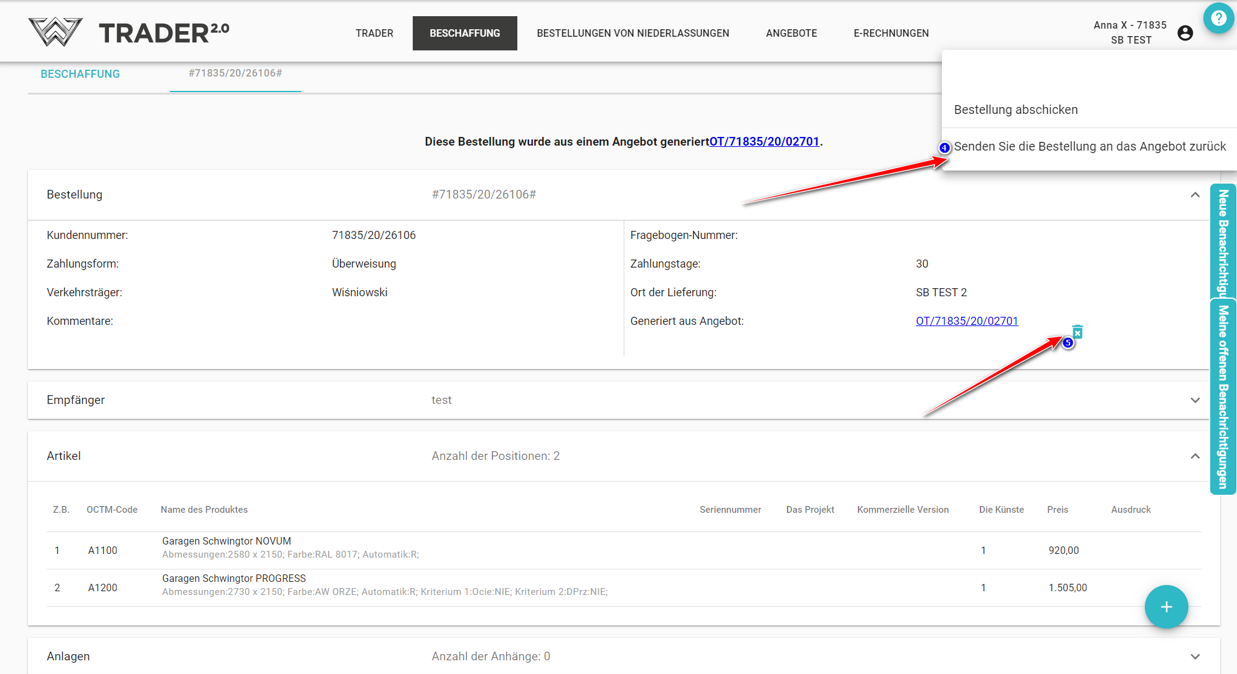1237x674 pixels.
Task: Open Generiert aus Angebot link OT/71835/20/02701
Action: tap(967, 321)
